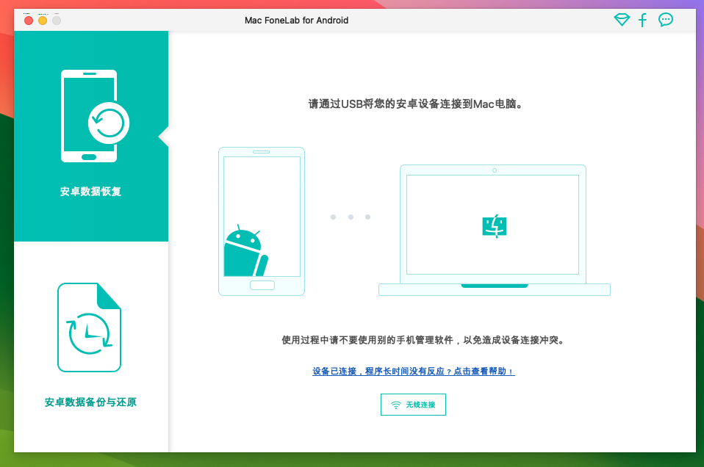Click the Mac FoneLab for Android title
Screen dimensions: 704x467
click(296, 20)
